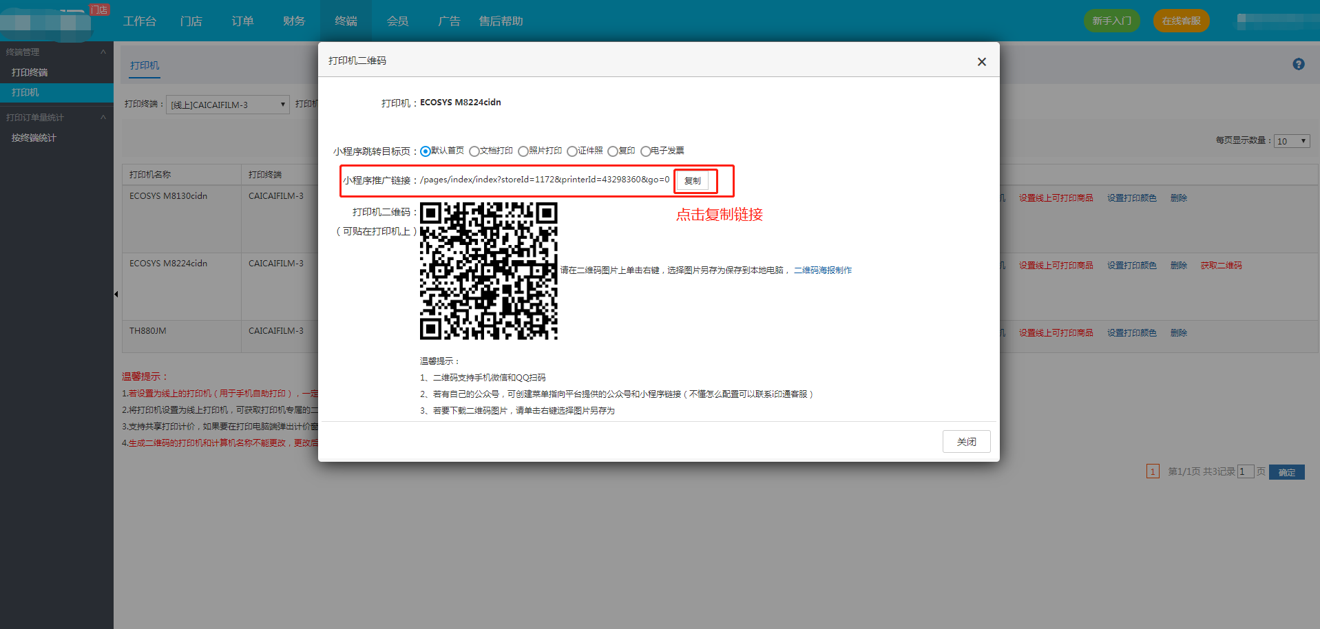The height and width of the screenshot is (629, 1320).
Task: Open the 售后帮助 top menu
Action: [x=501, y=21]
